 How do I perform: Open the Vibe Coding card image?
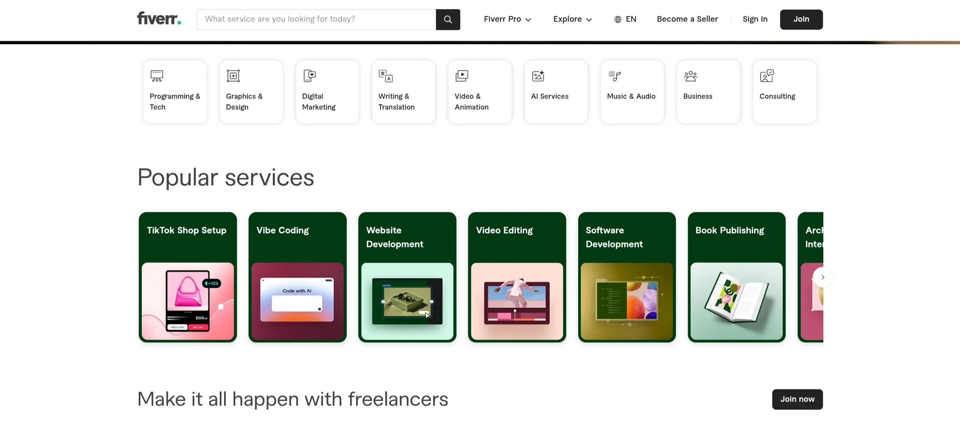pos(298,301)
